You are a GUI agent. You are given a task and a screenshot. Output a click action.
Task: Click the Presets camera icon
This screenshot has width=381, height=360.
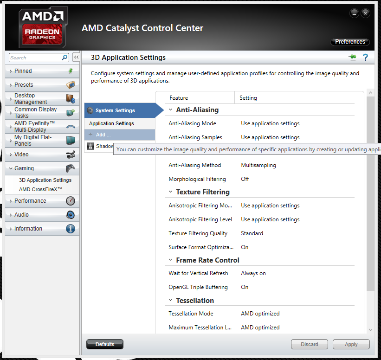coord(71,85)
